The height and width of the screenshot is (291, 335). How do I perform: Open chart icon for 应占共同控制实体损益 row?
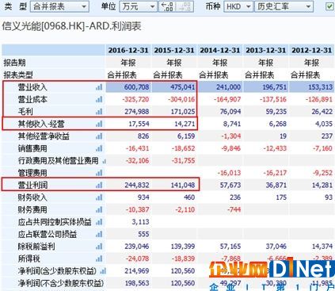coord(99,222)
